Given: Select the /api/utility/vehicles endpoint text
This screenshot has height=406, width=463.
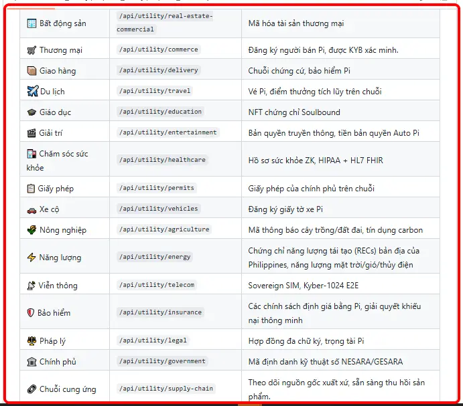Looking at the screenshot, I should pyautogui.click(x=159, y=209).
